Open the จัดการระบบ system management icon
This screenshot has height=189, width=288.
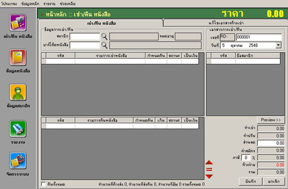coord(18,161)
